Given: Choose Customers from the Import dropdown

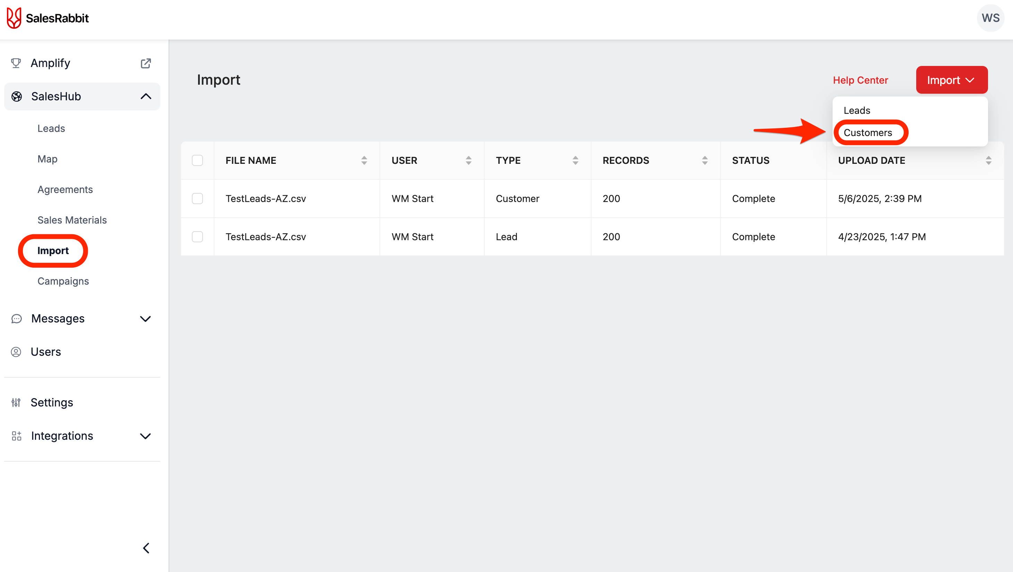Looking at the screenshot, I should click(x=868, y=133).
